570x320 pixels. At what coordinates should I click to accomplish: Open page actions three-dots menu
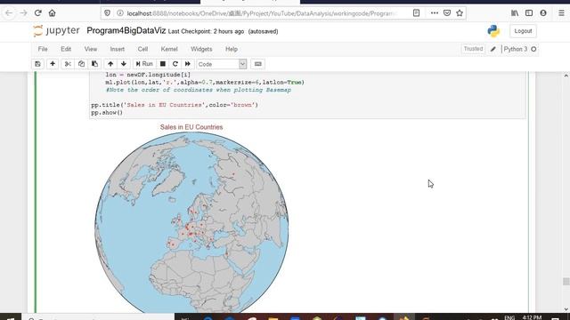434,13
